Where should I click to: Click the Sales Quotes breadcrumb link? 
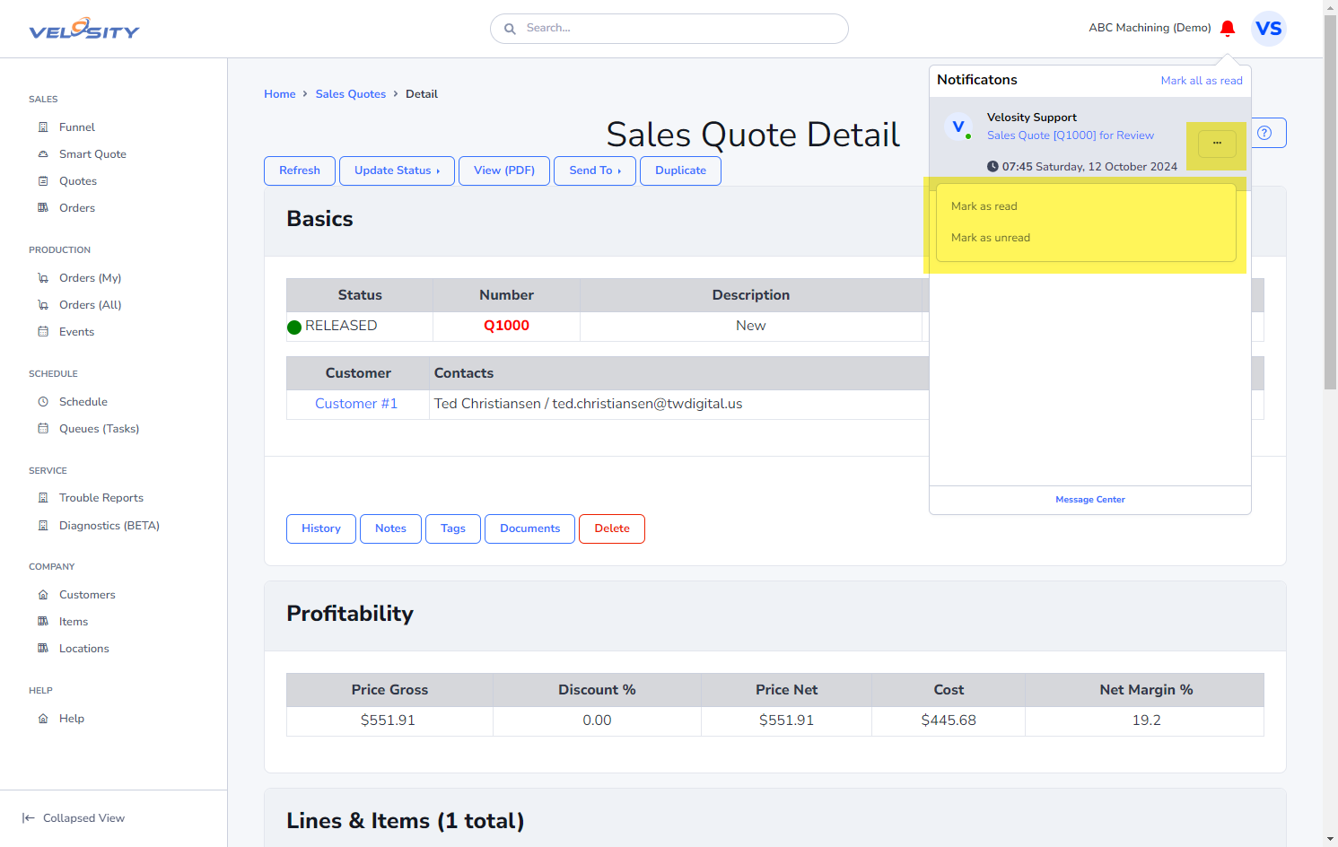pos(351,94)
